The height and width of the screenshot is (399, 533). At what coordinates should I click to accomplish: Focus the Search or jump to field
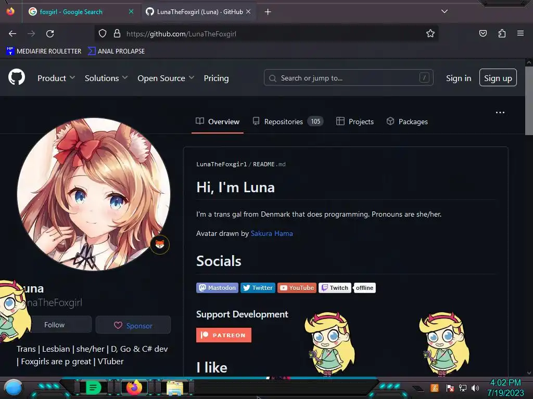[x=348, y=78]
